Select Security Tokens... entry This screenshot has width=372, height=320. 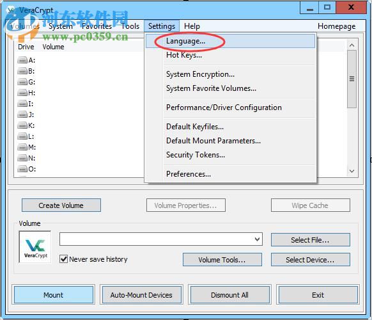pyautogui.click(x=230, y=155)
